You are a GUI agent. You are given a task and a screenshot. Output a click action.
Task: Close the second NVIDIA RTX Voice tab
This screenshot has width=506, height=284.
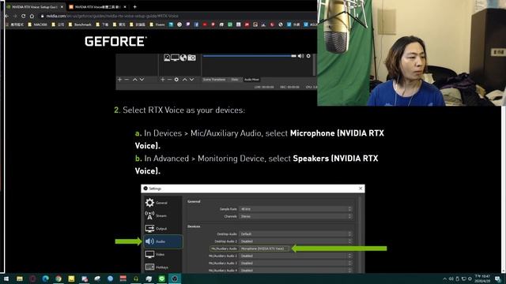pos(125,7)
